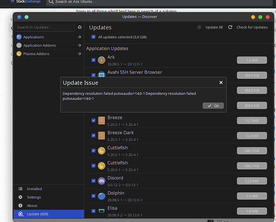276x222 pixels.
Task: Click the Update All circular icon
Action: [199, 27]
